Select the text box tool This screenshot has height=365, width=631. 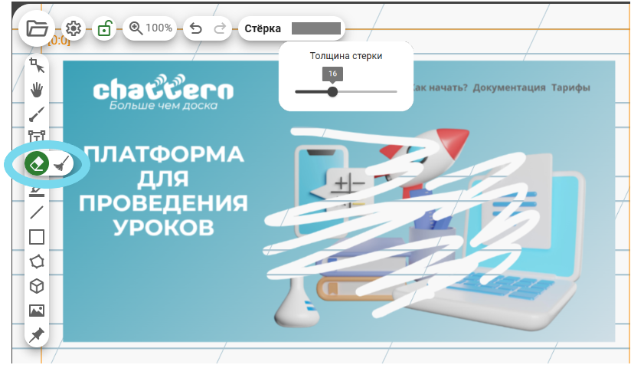click(36, 138)
